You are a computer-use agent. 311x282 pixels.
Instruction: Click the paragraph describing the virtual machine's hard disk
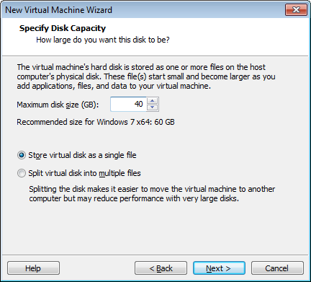(146, 76)
